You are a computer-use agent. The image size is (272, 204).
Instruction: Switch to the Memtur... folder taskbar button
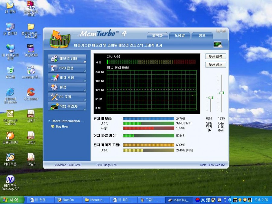click(x=96, y=200)
